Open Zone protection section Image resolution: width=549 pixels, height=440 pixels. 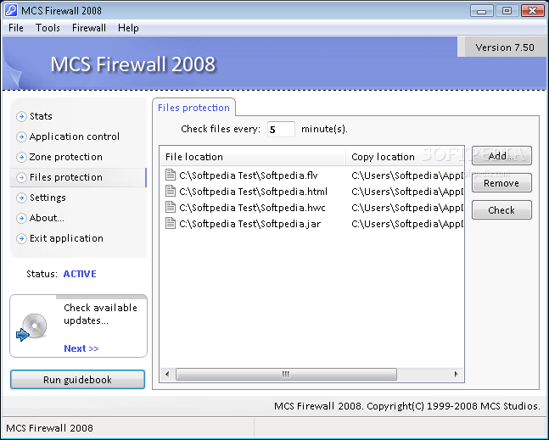66,157
